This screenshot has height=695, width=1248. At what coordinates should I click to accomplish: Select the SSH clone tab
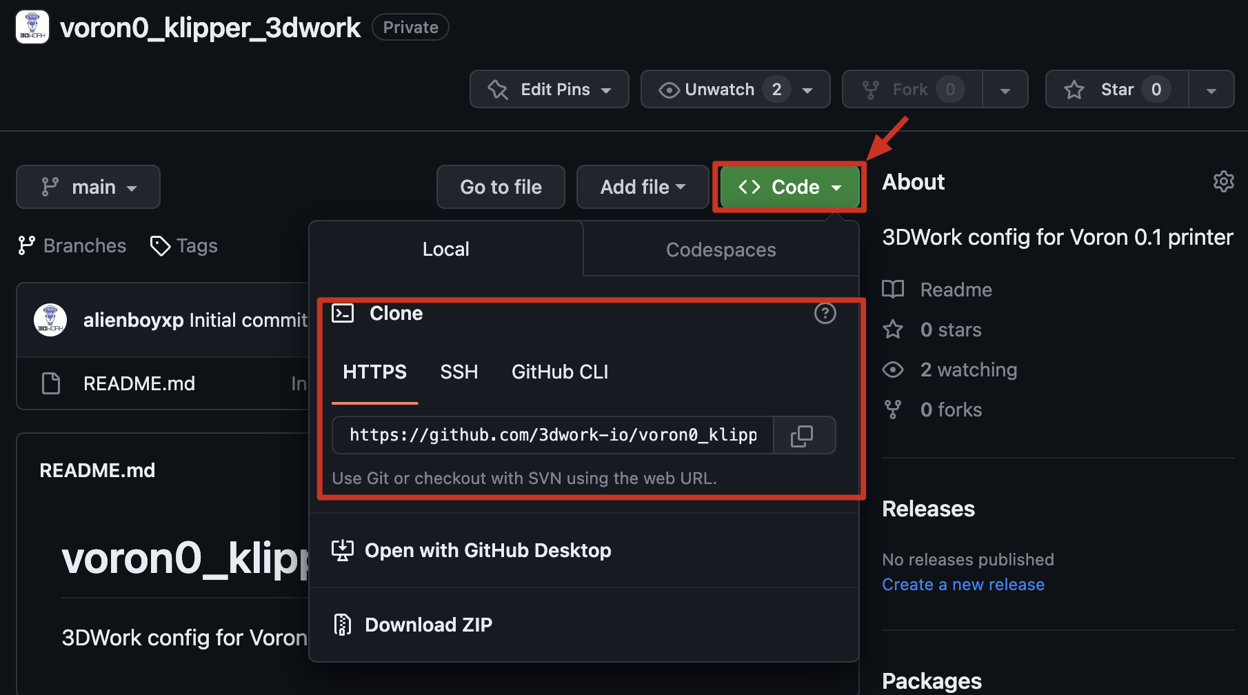click(x=459, y=372)
